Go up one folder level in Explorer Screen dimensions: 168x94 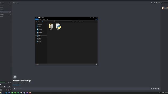pos(41,21)
